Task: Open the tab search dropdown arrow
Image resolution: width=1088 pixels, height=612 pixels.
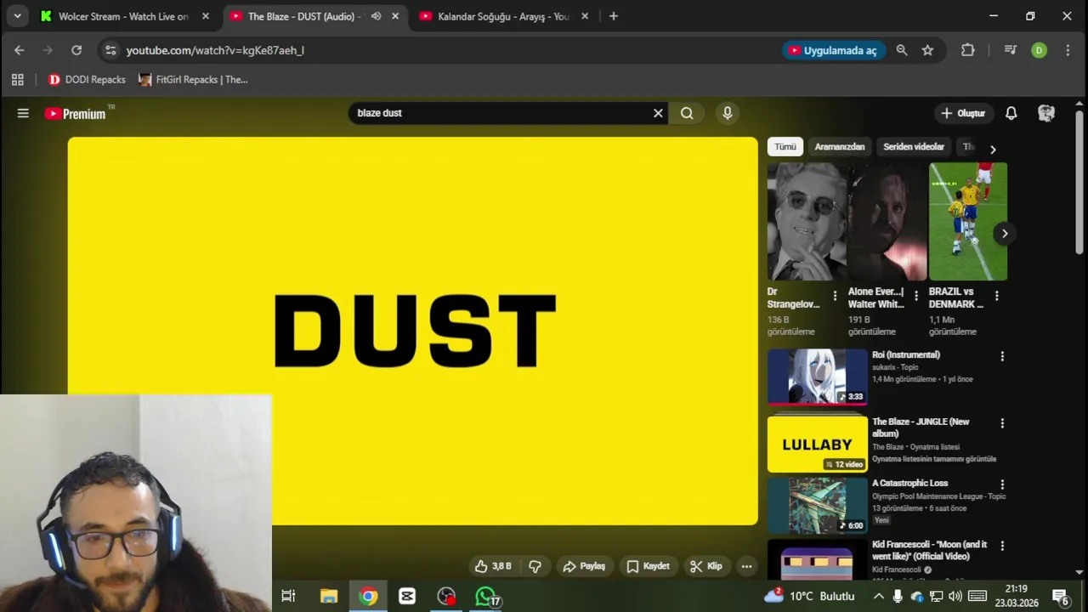Action: click(17, 16)
